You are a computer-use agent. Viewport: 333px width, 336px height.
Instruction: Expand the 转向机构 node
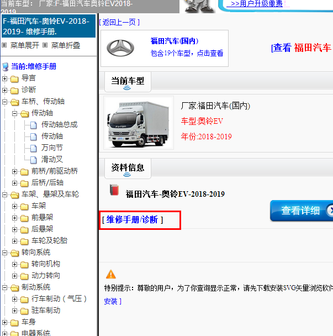14,264
